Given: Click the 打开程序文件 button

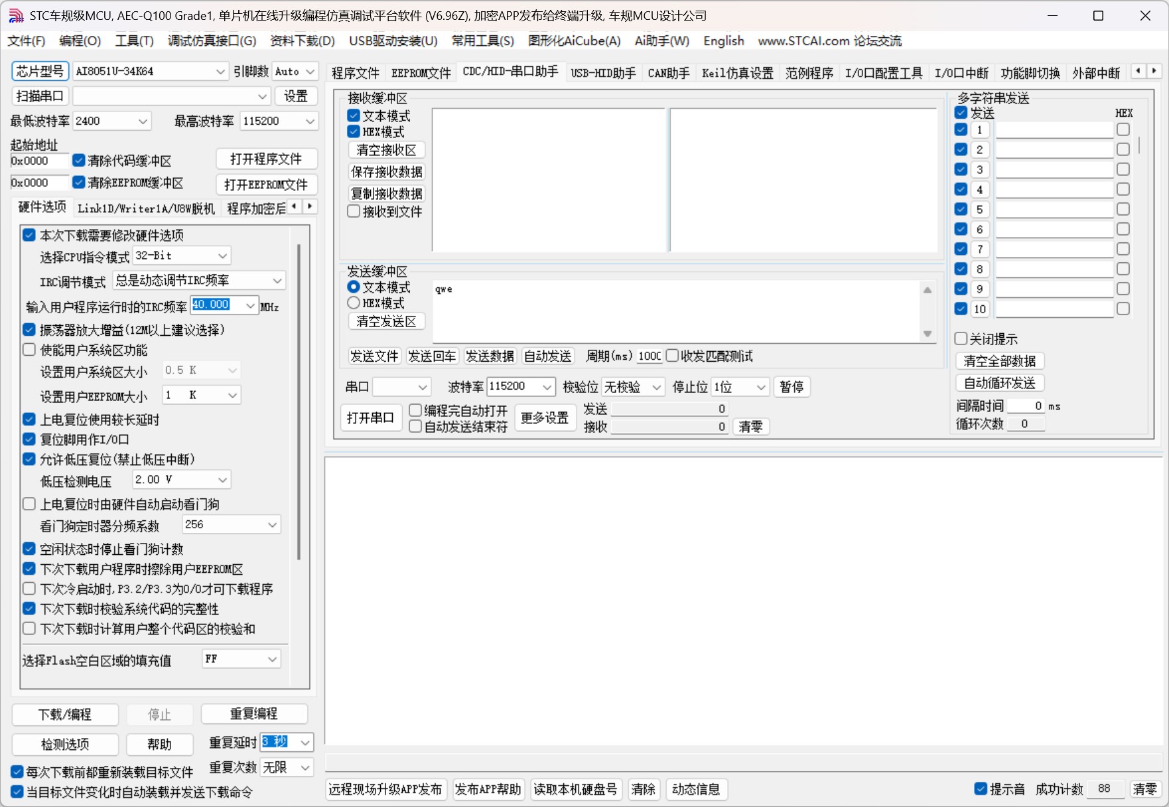Looking at the screenshot, I should pos(266,159).
